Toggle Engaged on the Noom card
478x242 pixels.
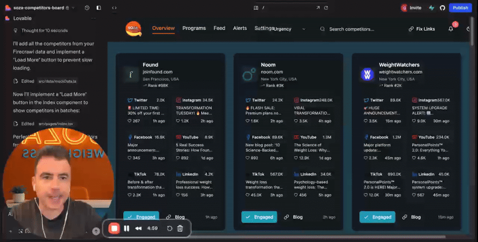click(x=259, y=217)
